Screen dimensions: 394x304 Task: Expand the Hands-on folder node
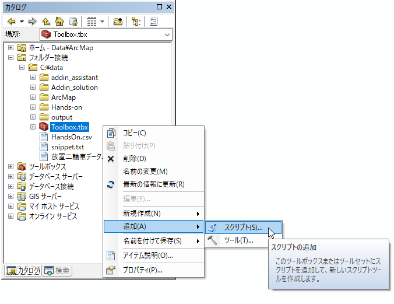[x=33, y=107]
